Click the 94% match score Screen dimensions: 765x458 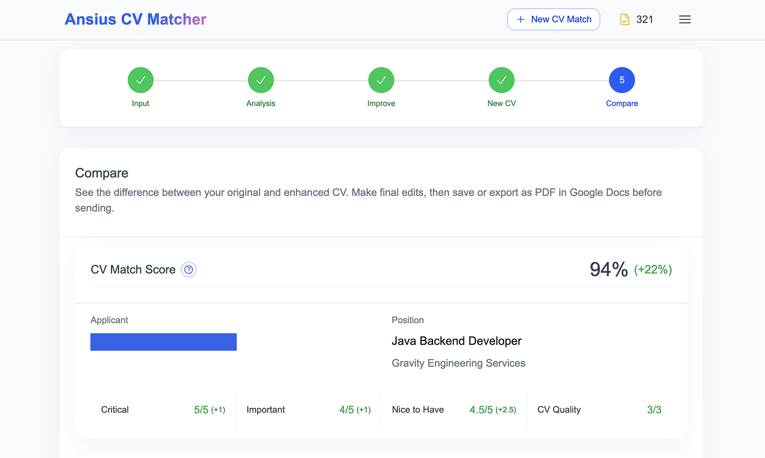tap(609, 269)
